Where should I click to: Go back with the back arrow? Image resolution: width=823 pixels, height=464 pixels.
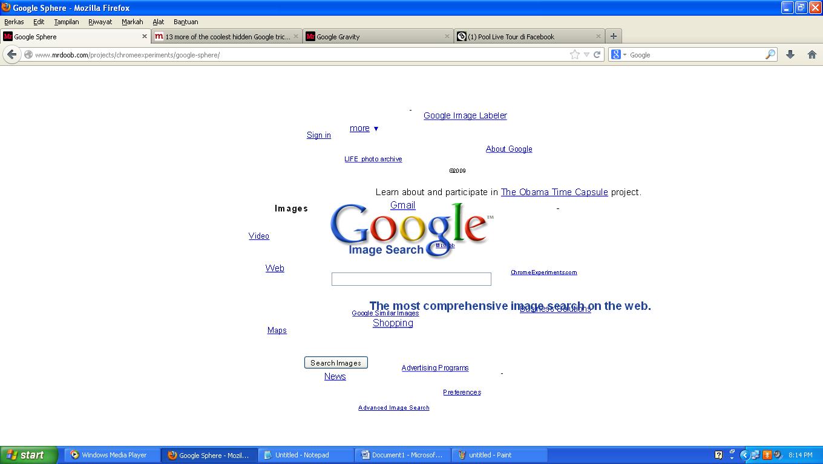11,54
